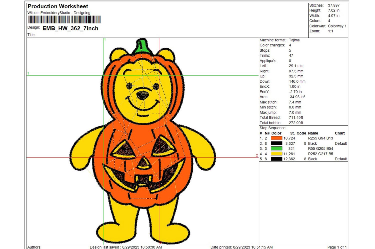Select the Wilcom EmbroideryStudio - Designing line
375x249 pixels.
[59, 13]
